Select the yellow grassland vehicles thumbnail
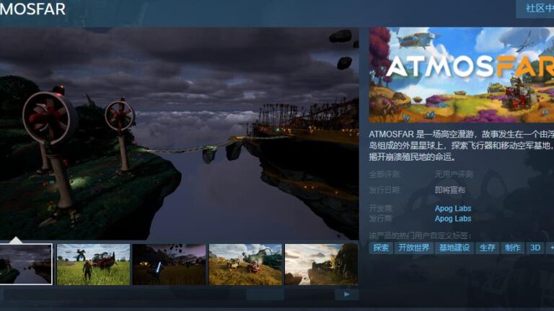Screen dimensions: 554x311 [x=245, y=264]
